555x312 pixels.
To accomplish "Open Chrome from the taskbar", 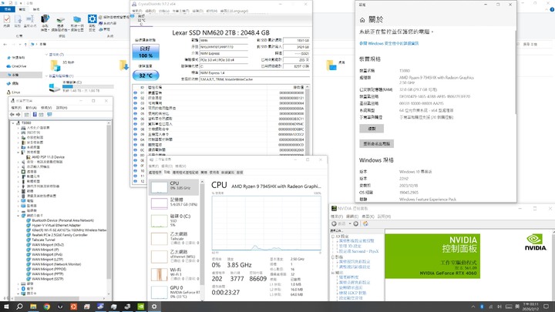I will tap(46, 306).
